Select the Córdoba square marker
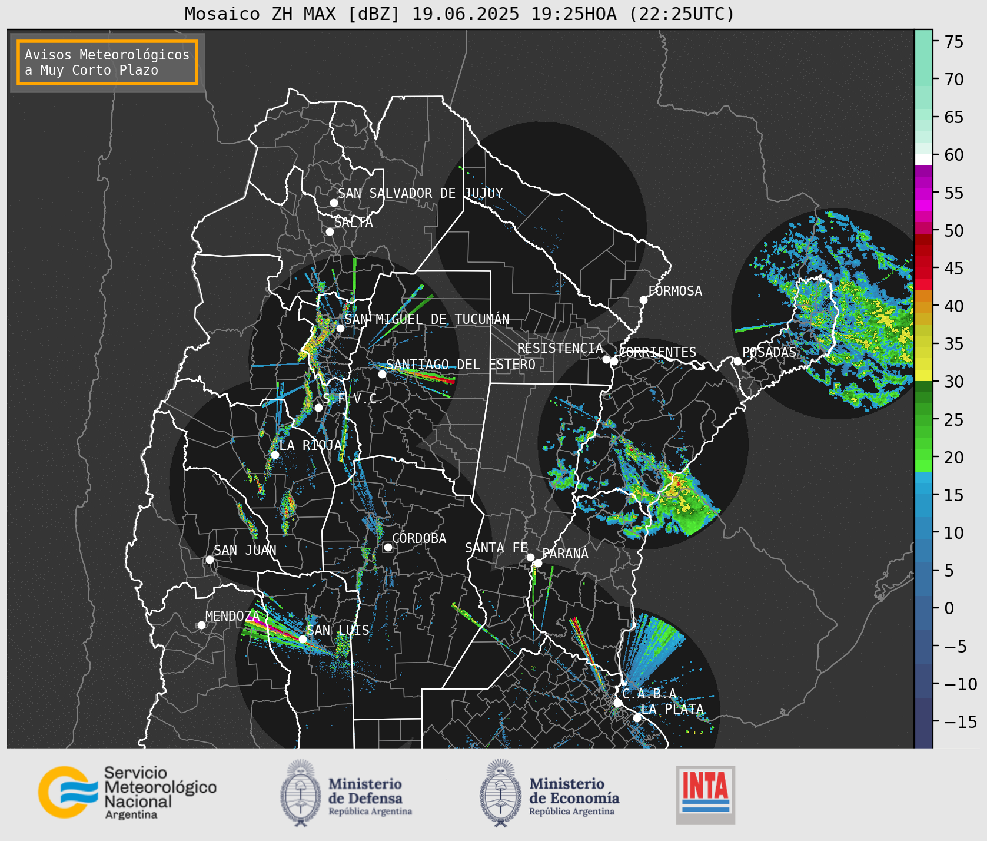This screenshot has height=841, width=987. click(x=388, y=547)
